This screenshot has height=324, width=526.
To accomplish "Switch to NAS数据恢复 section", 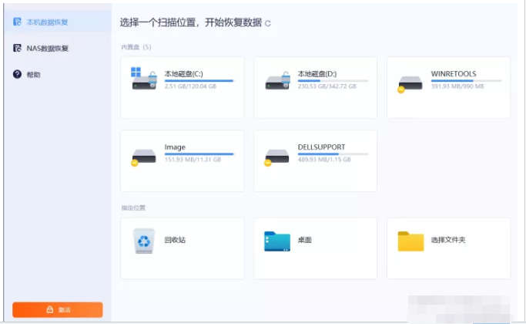I will click(x=58, y=48).
